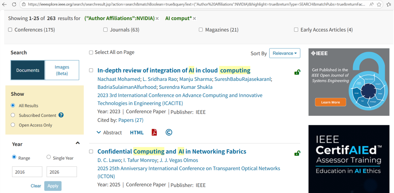Select Single Year radio button
This screenshot has height=193, width=394.
tap(49, 157)
